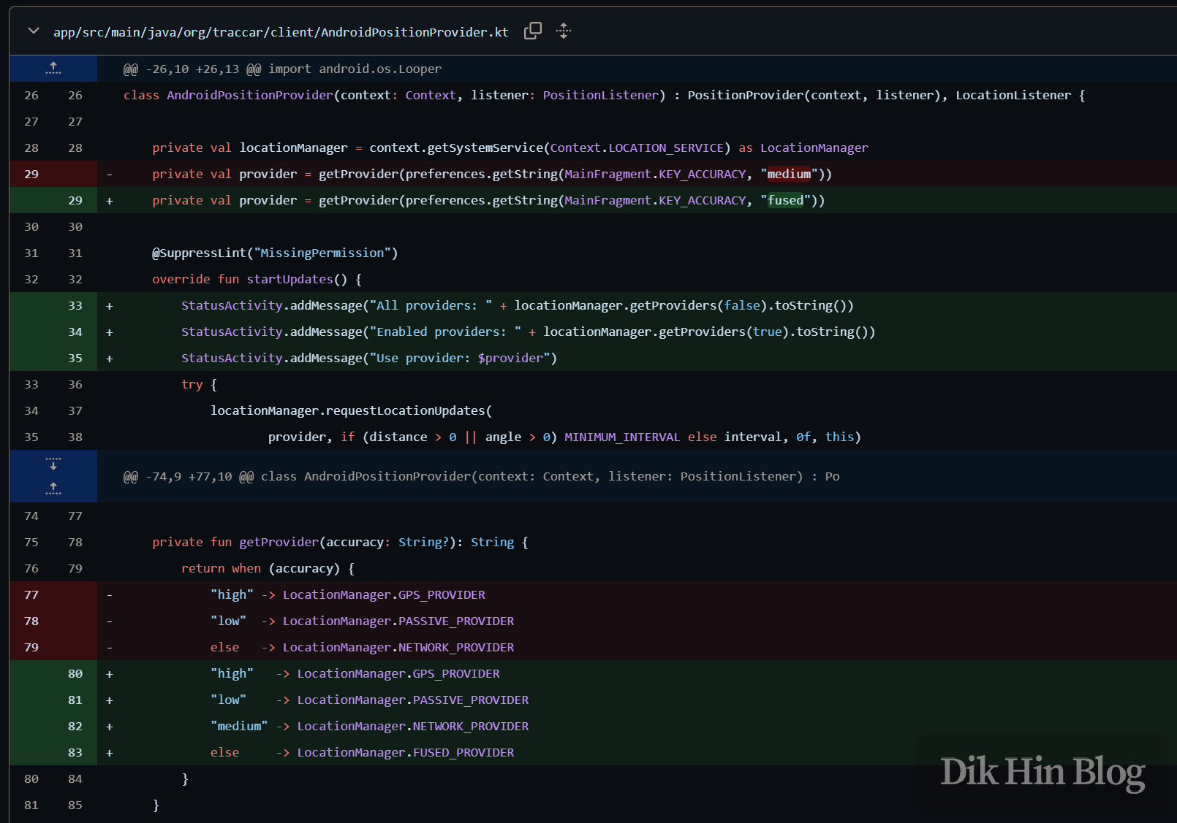Select deleted line number 29
The height and width of the screenshot is (823, 1177).
[31, 174]
